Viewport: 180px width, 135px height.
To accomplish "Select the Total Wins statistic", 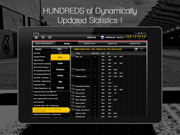I will click(x=42, y=53).
